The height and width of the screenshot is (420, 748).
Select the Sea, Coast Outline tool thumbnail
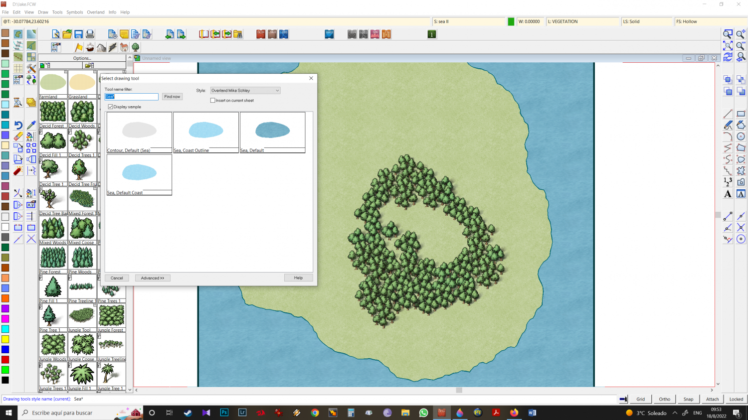[x=205, y=132]
